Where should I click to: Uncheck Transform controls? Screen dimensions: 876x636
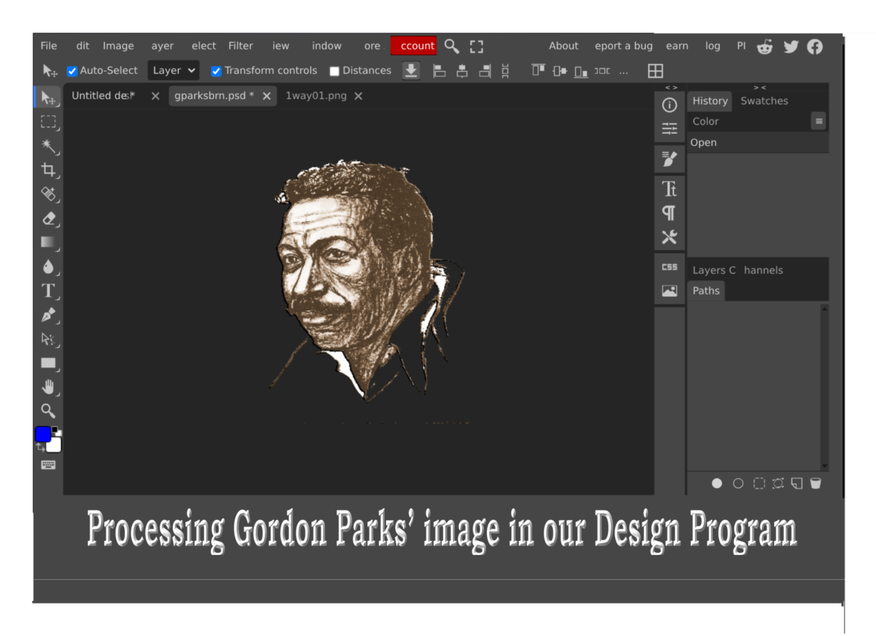(x=216, y=71)
